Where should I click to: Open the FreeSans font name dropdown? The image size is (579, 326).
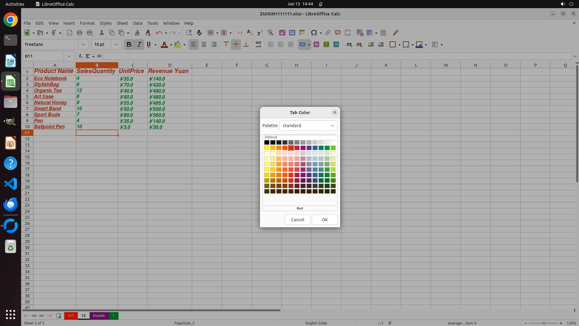[x=83, y=45]
